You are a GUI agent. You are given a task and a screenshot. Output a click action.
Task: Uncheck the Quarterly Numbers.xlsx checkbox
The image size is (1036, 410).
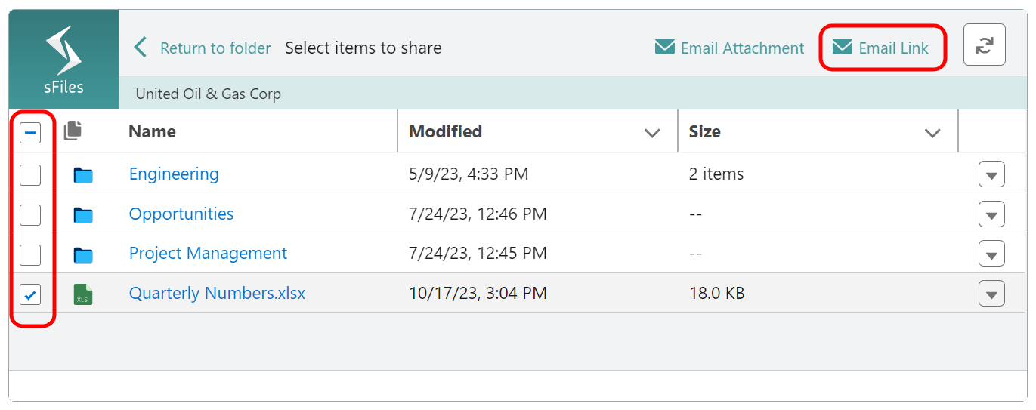pos(30,294)
